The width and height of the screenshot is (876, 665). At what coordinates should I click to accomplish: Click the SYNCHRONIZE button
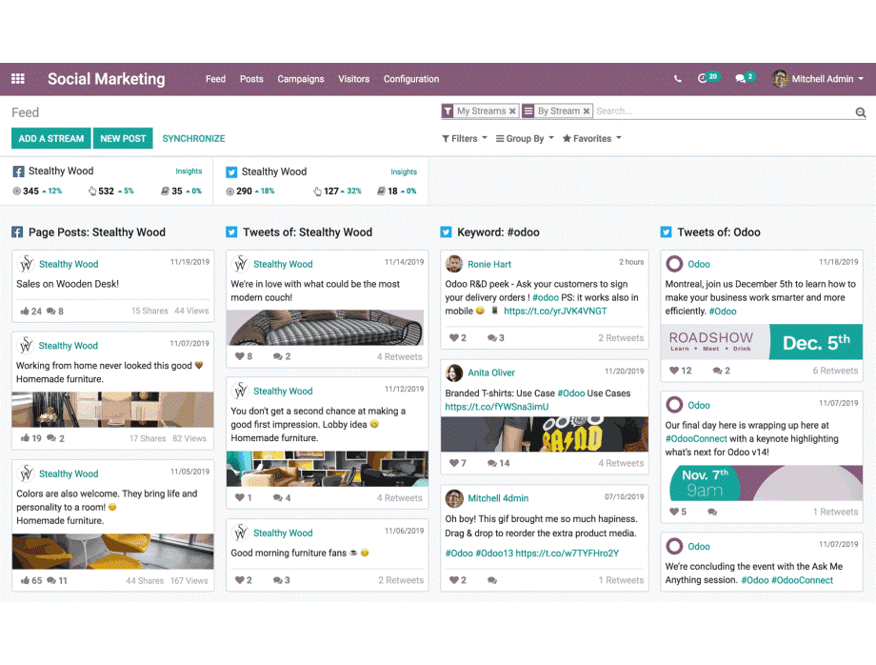point(193,138)
